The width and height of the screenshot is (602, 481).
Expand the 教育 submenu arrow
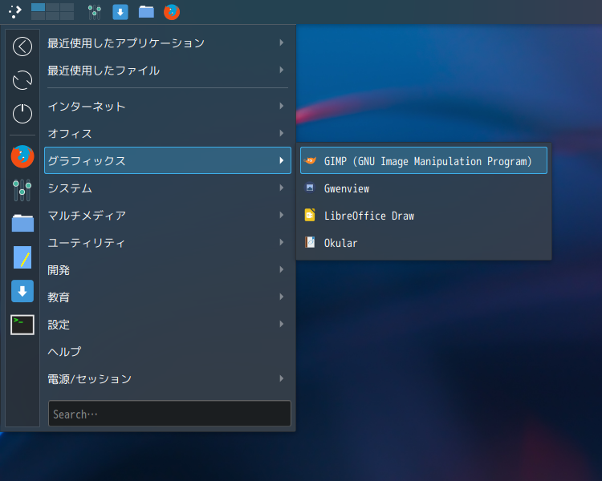coord(282,297)
